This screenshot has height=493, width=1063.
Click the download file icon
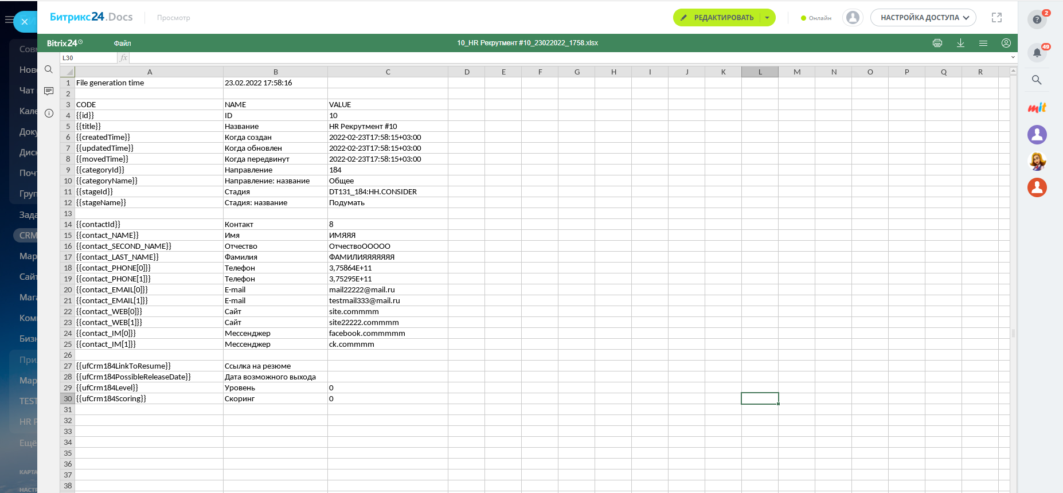tap(960, 43)
